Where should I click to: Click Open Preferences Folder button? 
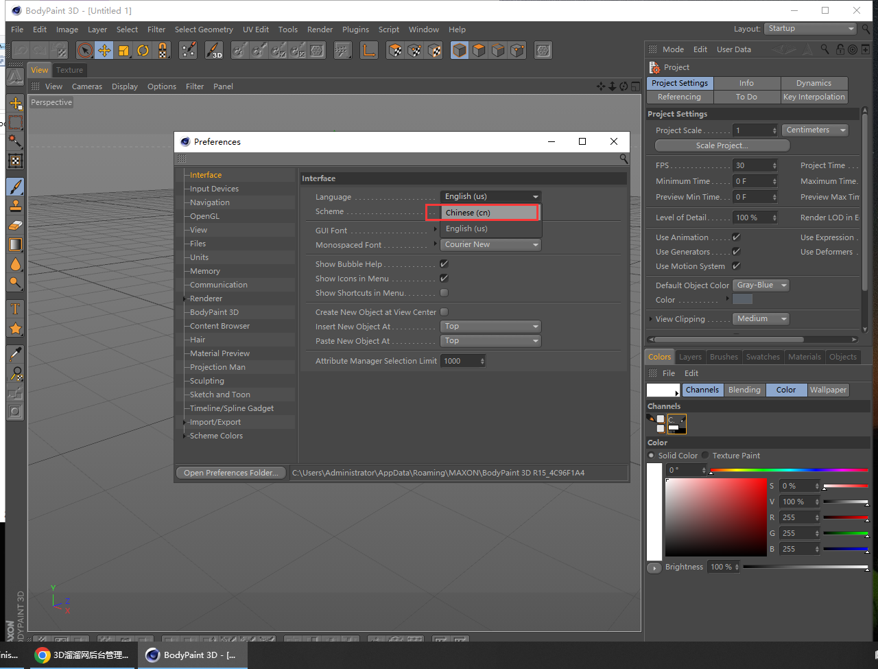click(231, 473)
